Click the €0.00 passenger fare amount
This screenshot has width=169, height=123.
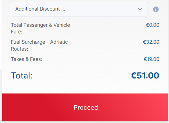click(152, 25)
